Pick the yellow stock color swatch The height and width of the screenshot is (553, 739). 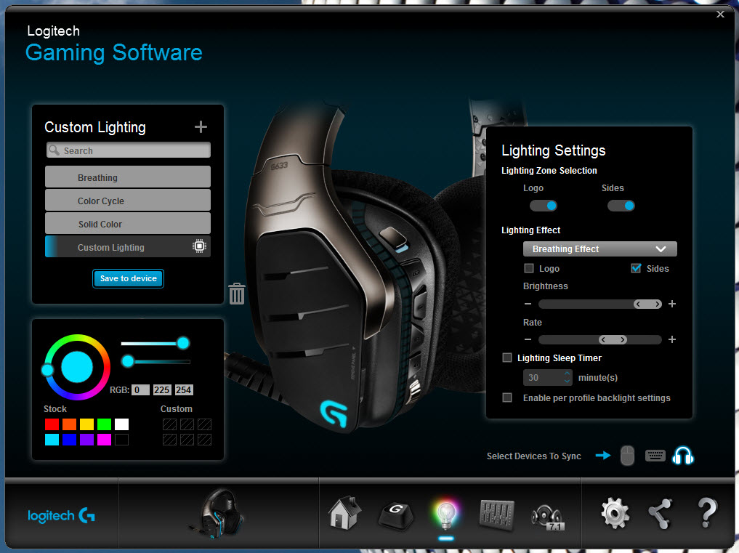86,424
